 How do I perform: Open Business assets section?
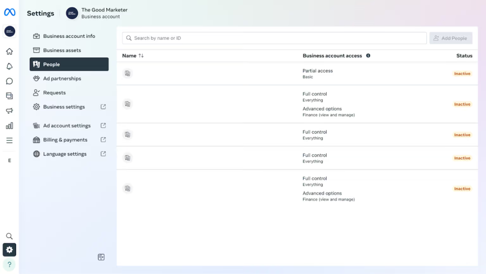pos(62,50)
